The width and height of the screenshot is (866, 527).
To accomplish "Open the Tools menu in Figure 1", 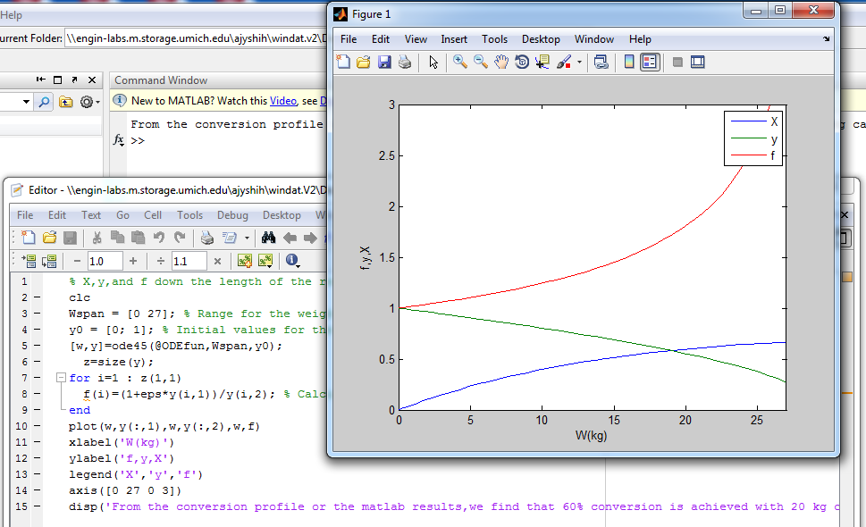I will point(494,39).
